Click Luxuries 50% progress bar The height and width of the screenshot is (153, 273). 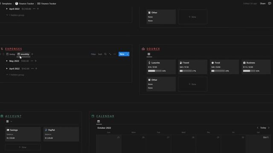point(154,71)
